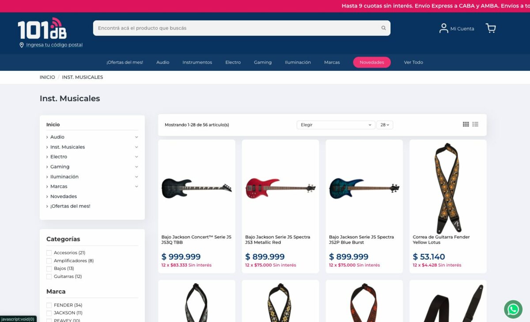Switch to list view layout
Viewport: 530px width, 322px height.
[475, 124]
